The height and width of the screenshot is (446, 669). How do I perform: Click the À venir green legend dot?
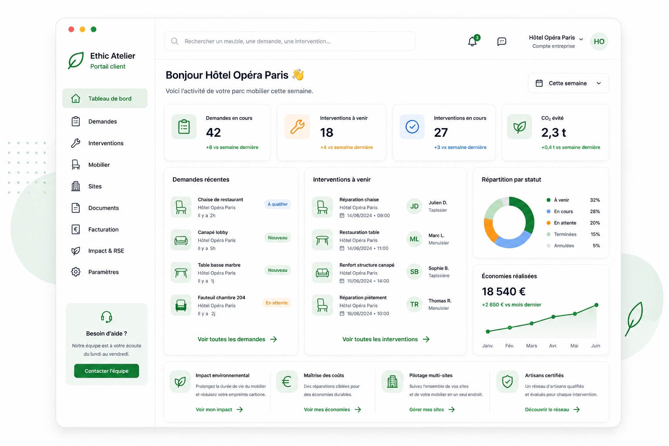[x=549, y=200]
